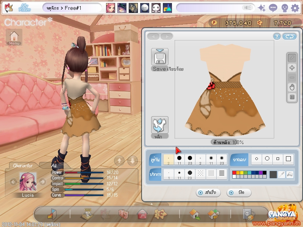Click the skull icon in top bar
This screenshot has height=227, width=303.
pos(284,8)
